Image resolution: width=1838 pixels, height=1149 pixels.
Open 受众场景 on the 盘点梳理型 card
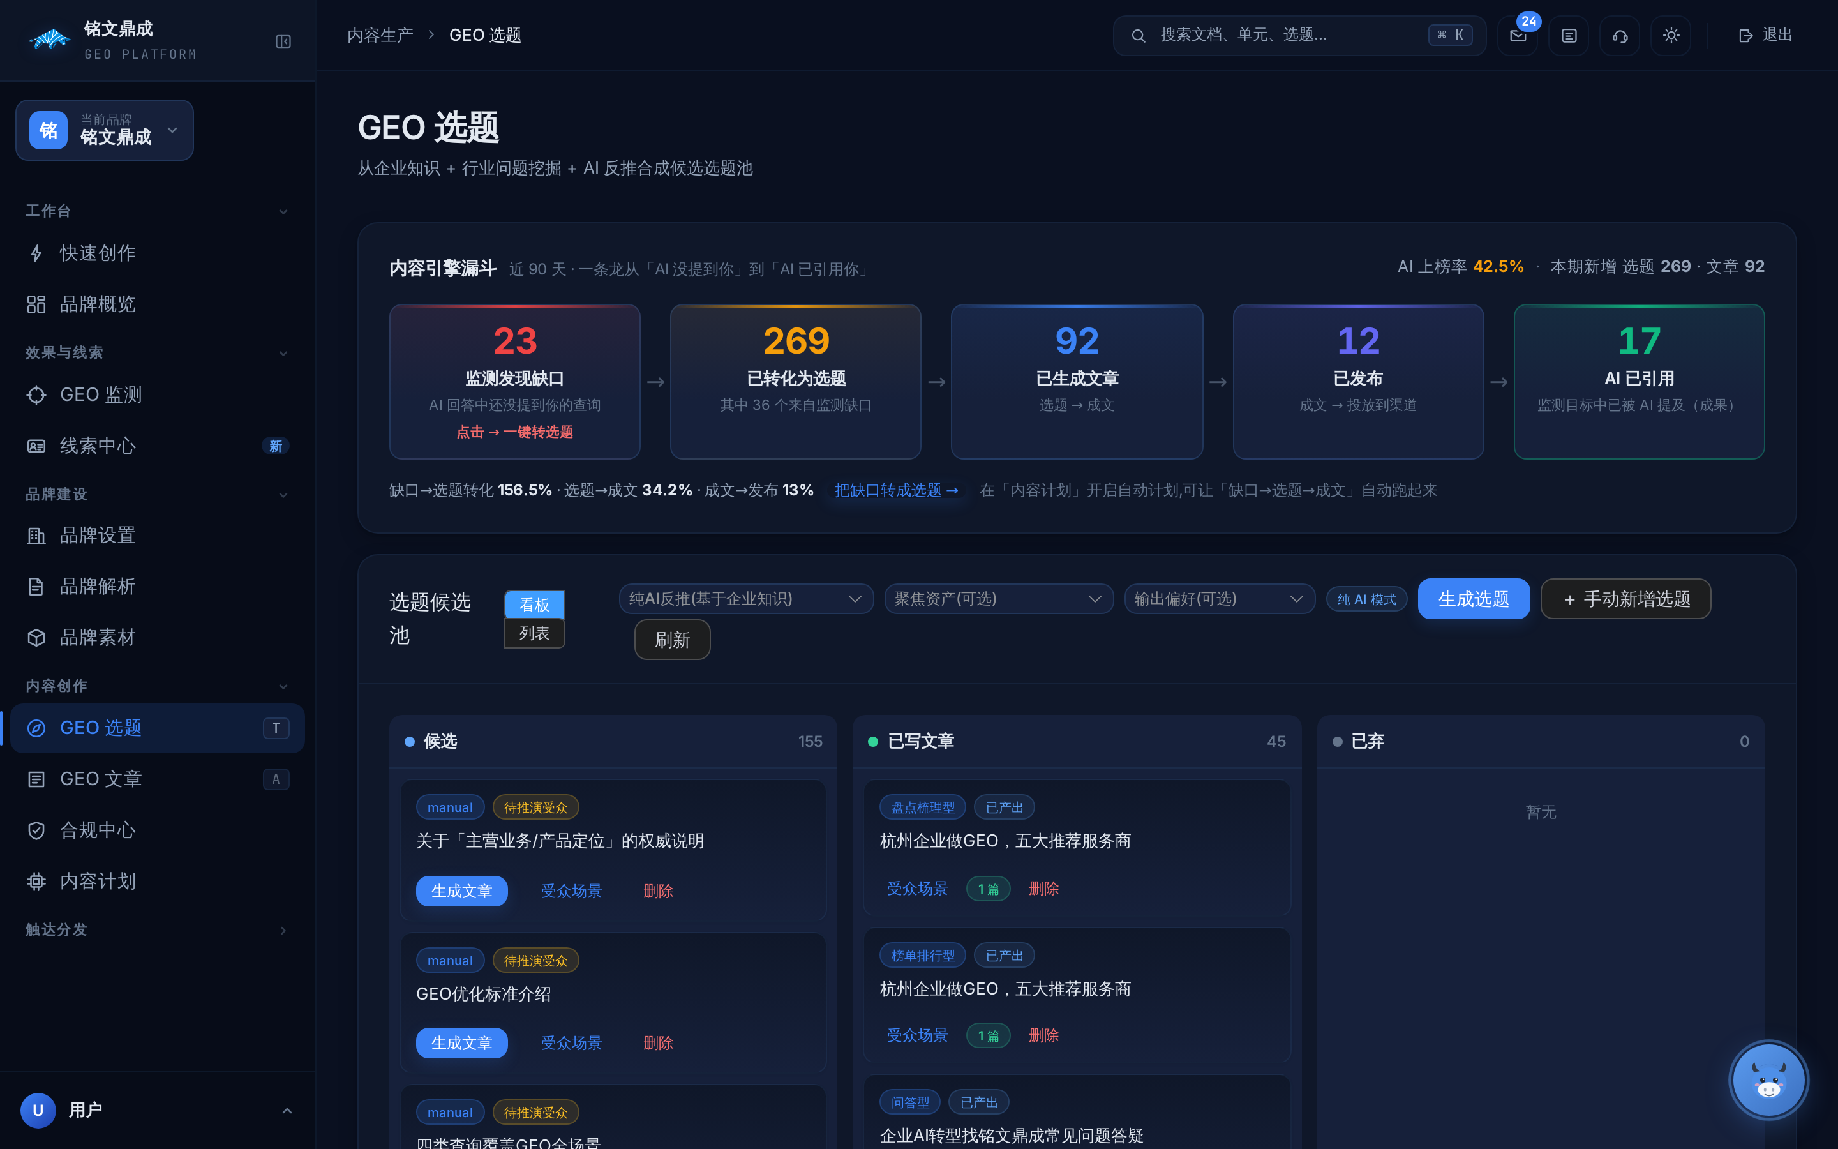click(916, 889)
